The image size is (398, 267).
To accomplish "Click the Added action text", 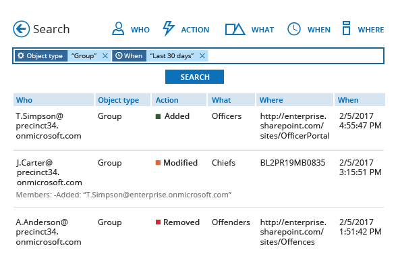I will tap(177, 116).
